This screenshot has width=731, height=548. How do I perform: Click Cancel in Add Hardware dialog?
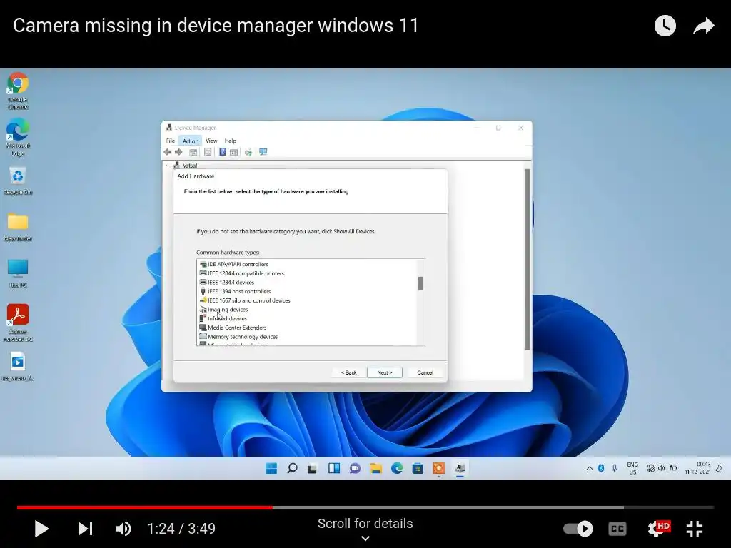[x=425, y=372]
